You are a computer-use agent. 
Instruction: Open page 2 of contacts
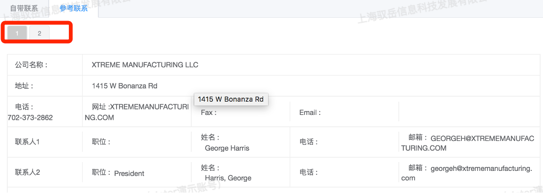pyautogui.click(x=39, y=33)
